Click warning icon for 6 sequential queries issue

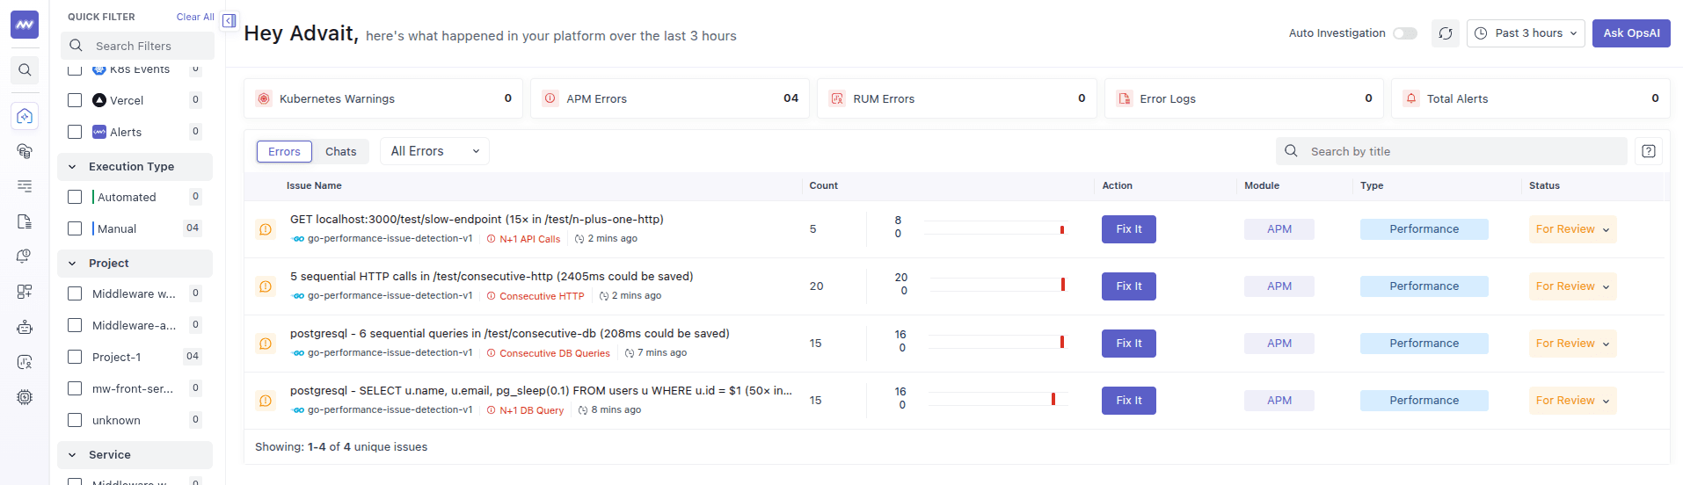tap(266, 344)
